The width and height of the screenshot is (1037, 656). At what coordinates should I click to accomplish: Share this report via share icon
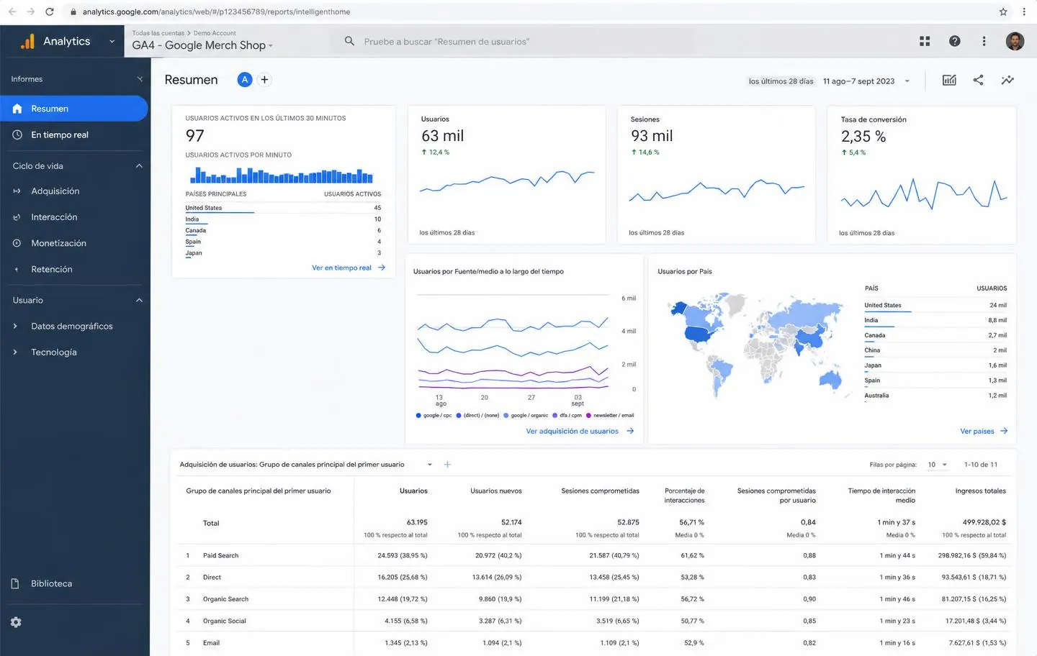click(x=978, y=80)
